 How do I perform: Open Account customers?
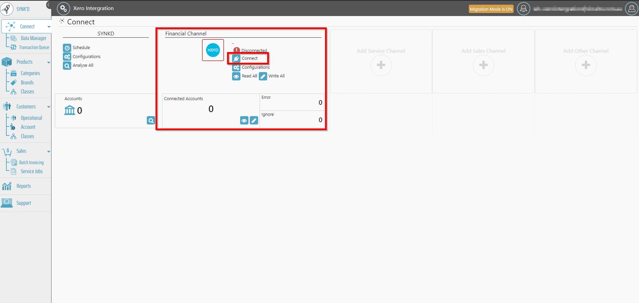pos(28,127)
